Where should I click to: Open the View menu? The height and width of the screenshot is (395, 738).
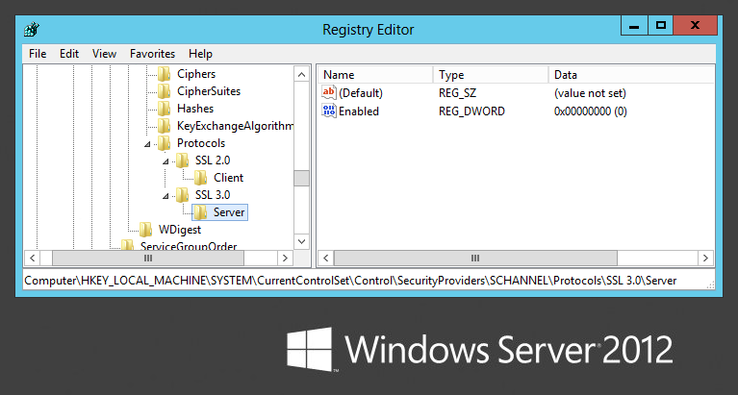(x=104, y=54)
